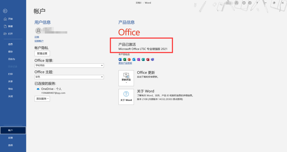This screenshot has height=152, width=287.
Task: Select 导出 in the sidebar
Action: tap(10, 89)
